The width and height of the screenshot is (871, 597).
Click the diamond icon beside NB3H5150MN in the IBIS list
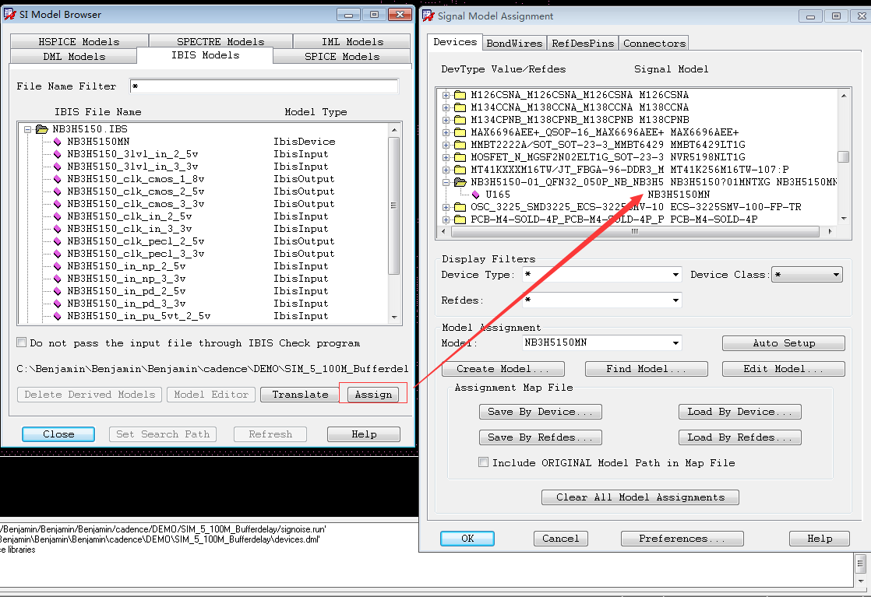(57, 142)
